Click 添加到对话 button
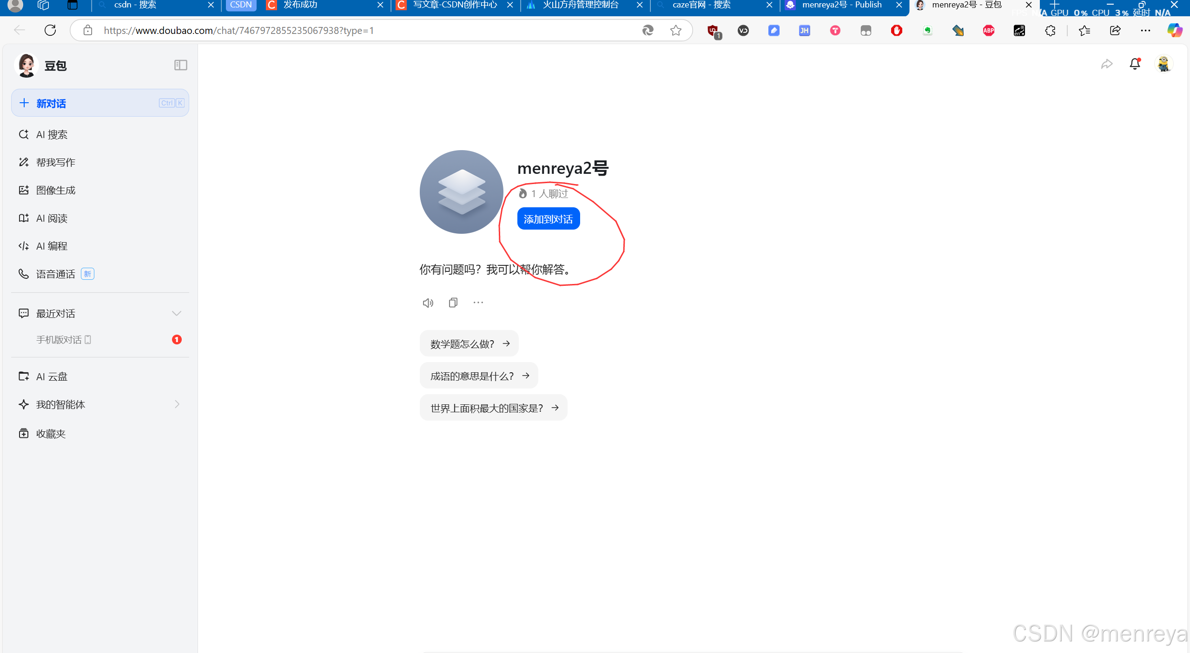 [548, 219]
